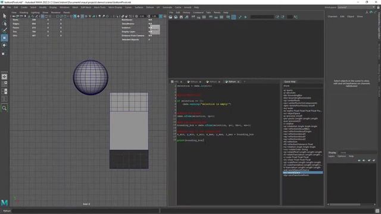Image resolution: width=381 pixels, height=214 pixels.
Task: Select highlighted '-ws/-worldSpace' flag entry
Action: pos(303,172)
